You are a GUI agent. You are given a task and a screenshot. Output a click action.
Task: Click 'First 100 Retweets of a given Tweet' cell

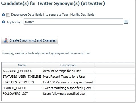coord(68,82)
